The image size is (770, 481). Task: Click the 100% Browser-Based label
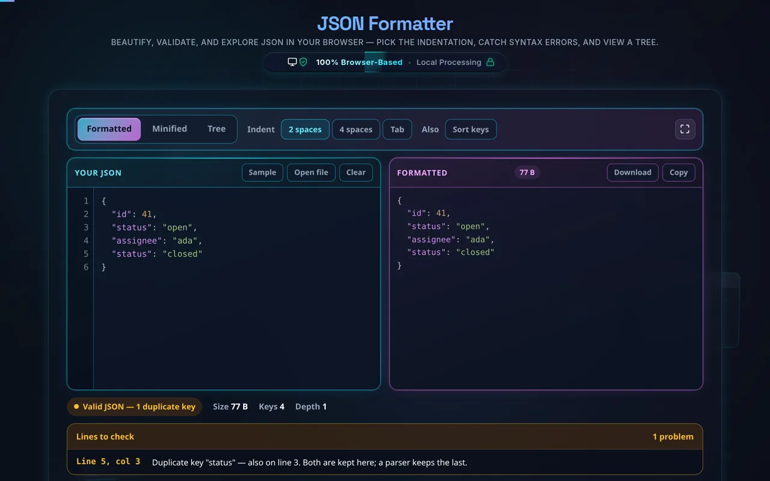359,62
